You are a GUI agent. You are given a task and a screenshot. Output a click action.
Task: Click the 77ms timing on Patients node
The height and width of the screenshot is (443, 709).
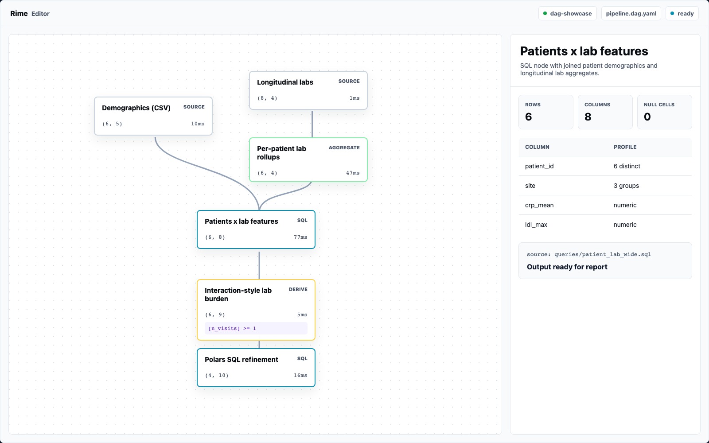click(x=300, y=237)
